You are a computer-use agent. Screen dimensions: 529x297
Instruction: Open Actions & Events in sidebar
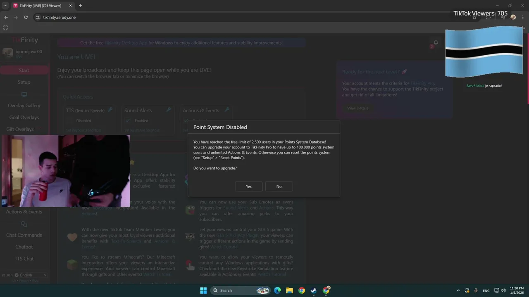click(24, 212)
